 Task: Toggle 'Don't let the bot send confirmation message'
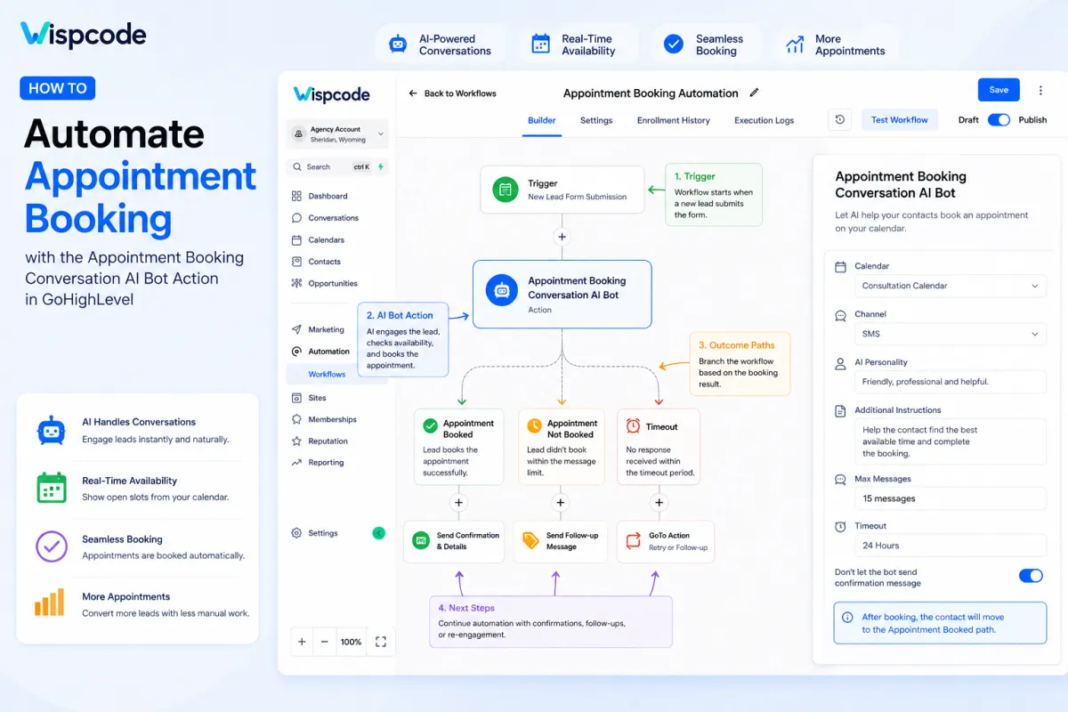[1031, 576]
